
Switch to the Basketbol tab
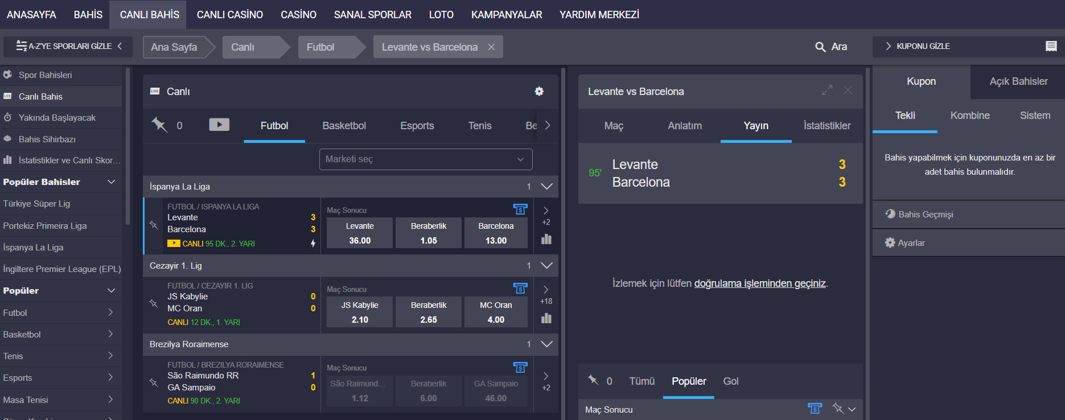click(344, 126)
